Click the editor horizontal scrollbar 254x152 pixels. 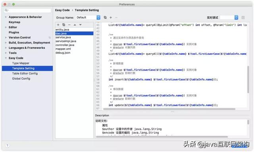point(169,109)
